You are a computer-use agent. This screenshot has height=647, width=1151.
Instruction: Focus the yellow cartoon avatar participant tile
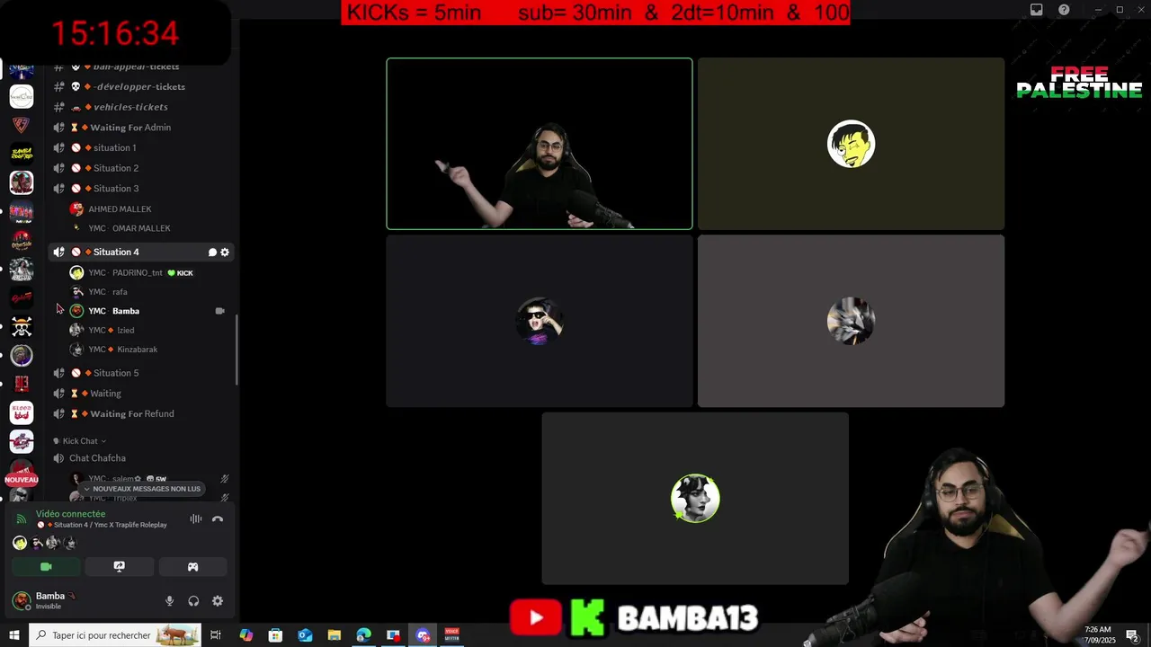click(x=851, y=144)
